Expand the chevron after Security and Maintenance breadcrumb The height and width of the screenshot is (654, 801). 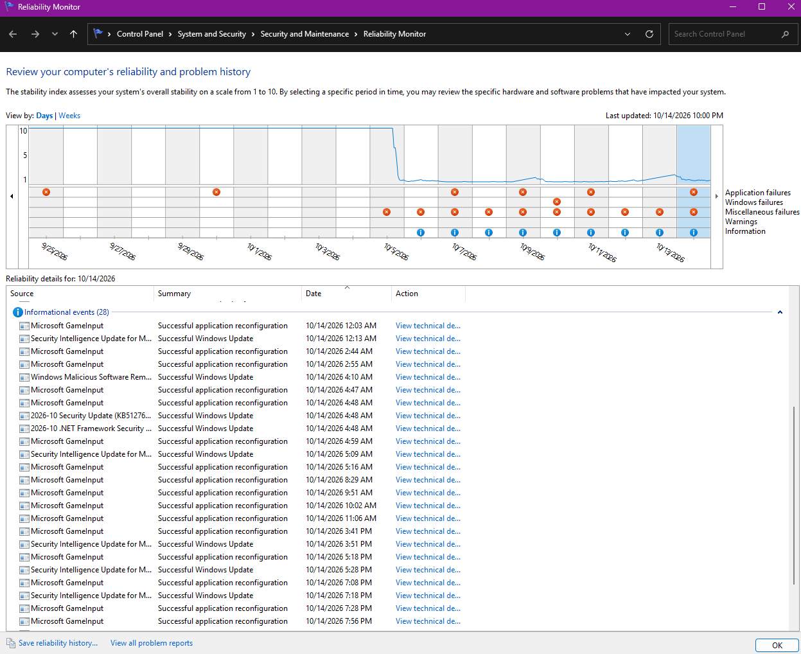[356, 34]
